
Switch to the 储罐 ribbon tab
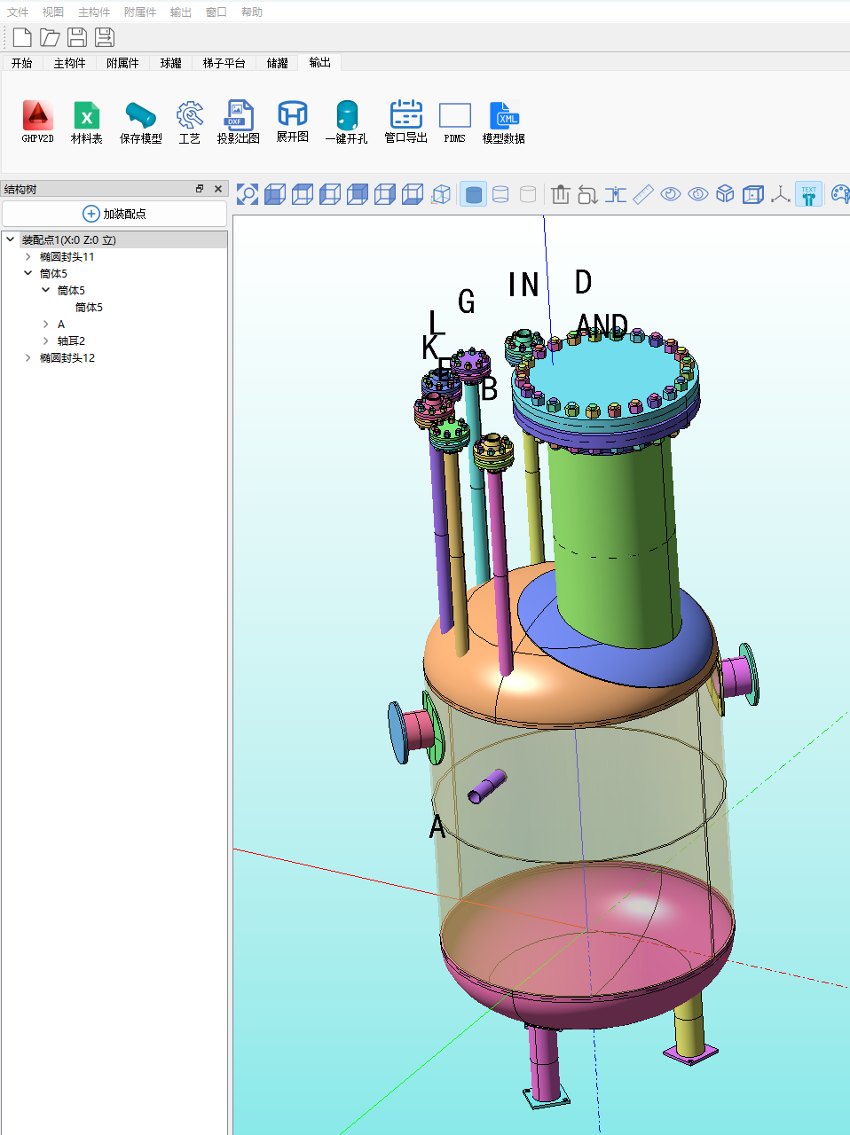[277, 63]
